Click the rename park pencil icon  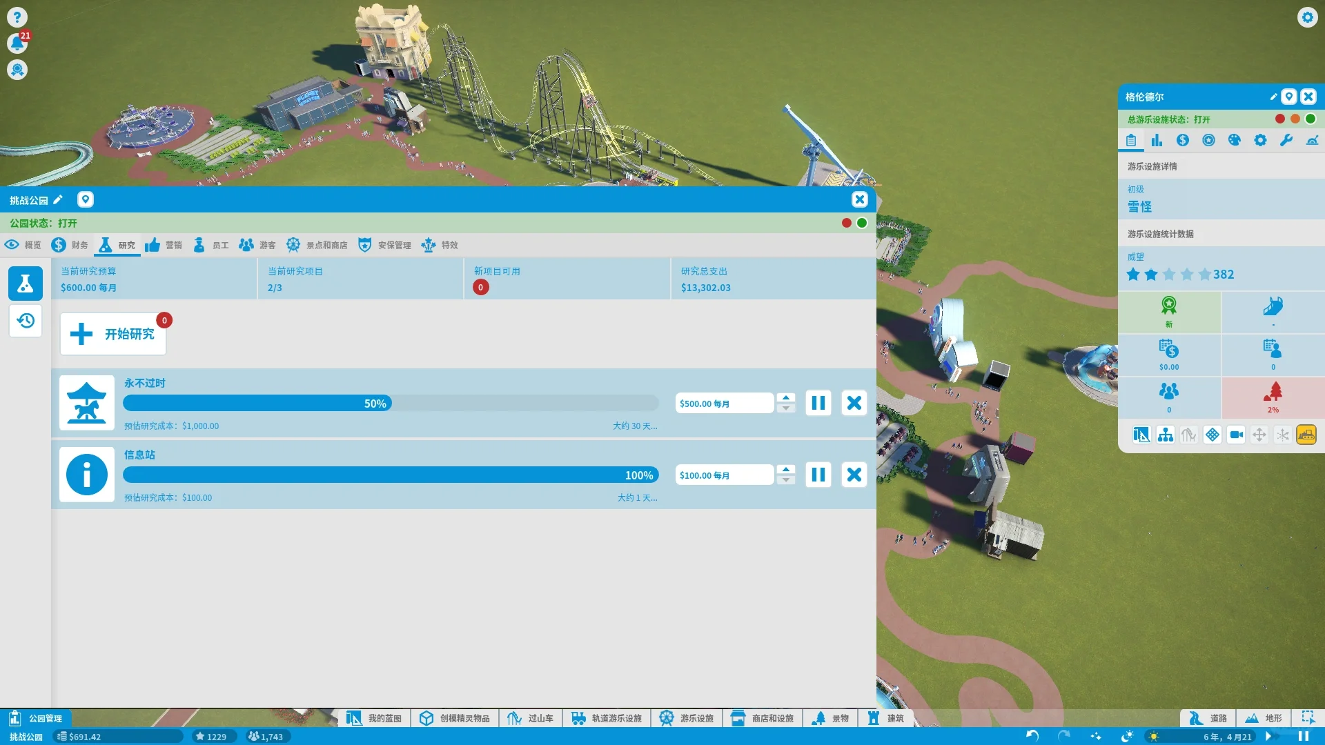[x=58, y=200]
